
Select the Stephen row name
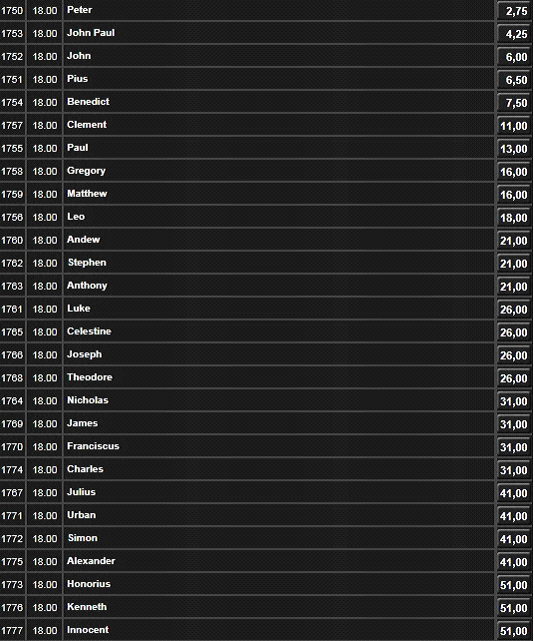87,263
